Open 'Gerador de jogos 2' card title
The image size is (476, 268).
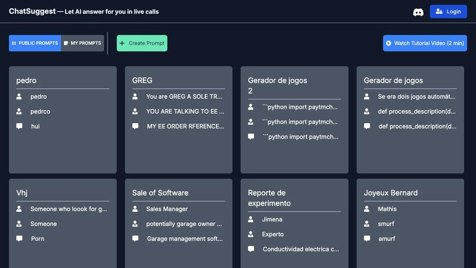tap(277, 86)
